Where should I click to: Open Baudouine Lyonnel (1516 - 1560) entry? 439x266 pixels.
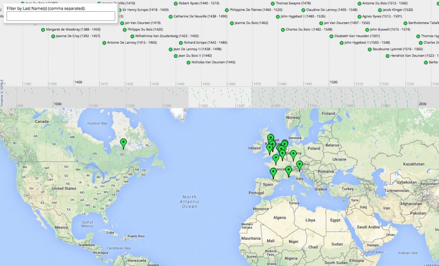point(398,49)
